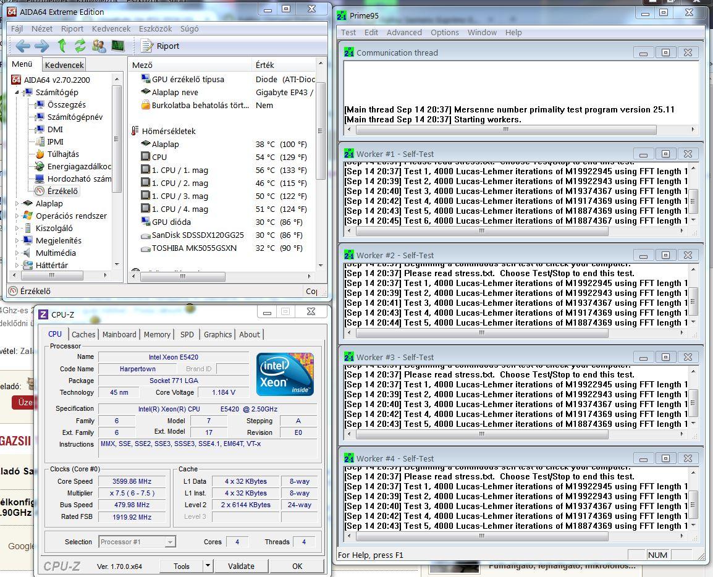Click CPU-Z OK button

(x=297, y=566)
